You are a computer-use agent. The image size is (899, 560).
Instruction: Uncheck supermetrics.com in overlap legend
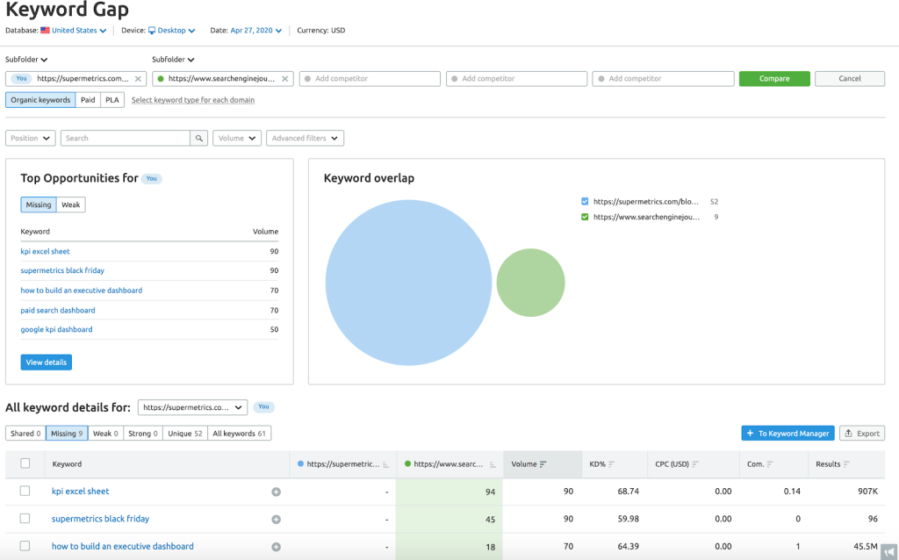585,201
